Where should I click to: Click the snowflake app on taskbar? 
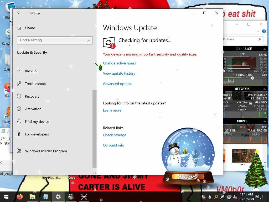click(84, 197)
